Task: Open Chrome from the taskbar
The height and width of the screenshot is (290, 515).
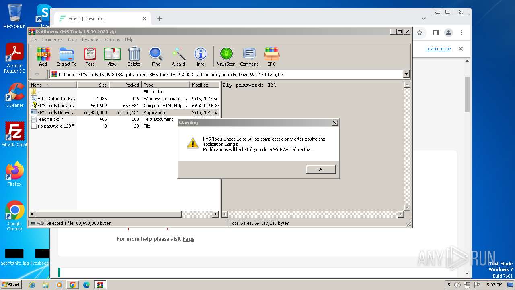Action: pyautogui.click(x=72, y=285)
